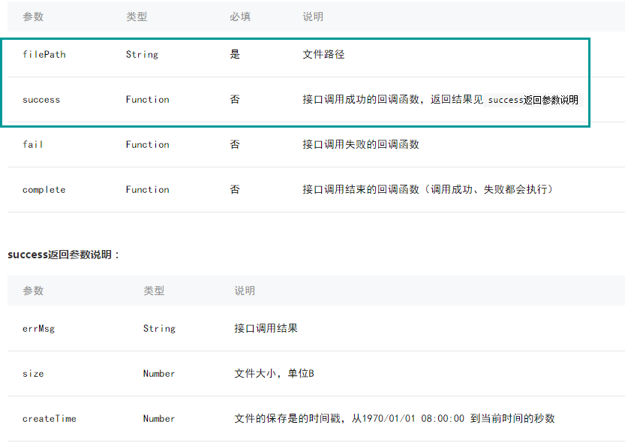Screen dimensions: 625x446
Task: Click the '必填' column header
Action: [240, 17]
